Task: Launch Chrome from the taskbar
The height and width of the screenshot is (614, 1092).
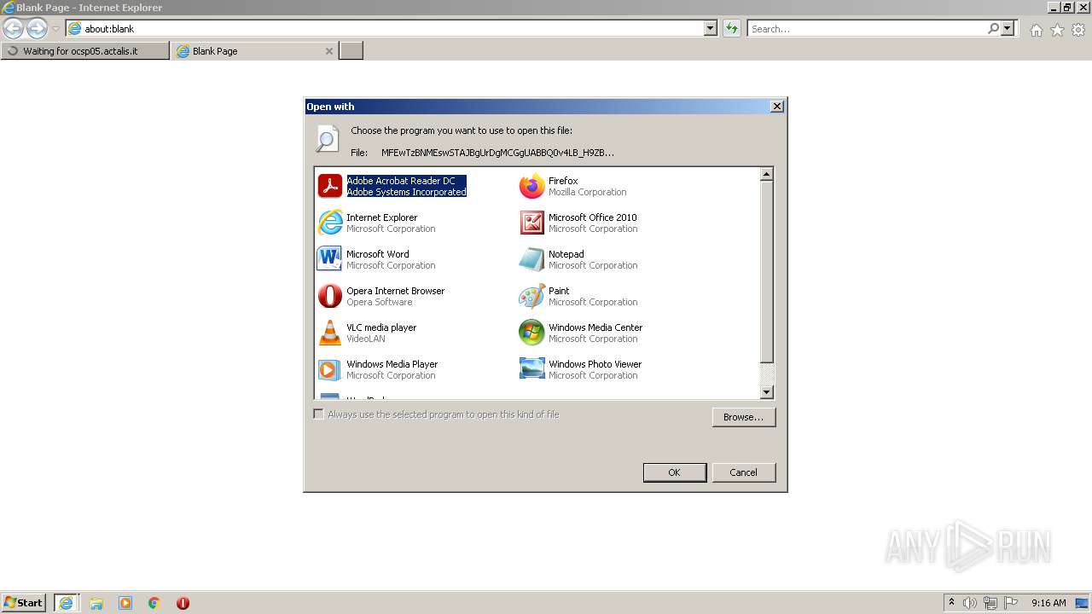Action: point(154,603)
